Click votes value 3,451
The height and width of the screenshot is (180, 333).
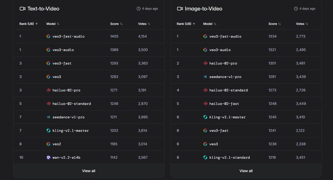[x=301, y=157]
